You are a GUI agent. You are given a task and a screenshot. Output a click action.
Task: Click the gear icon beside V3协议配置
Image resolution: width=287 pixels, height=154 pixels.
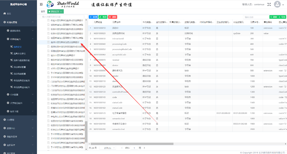click(8, 39)
